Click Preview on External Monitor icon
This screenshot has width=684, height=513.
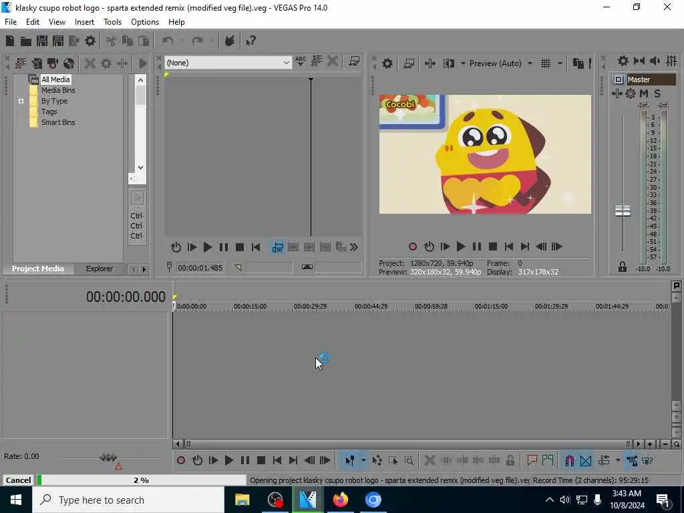click(409, 63)
